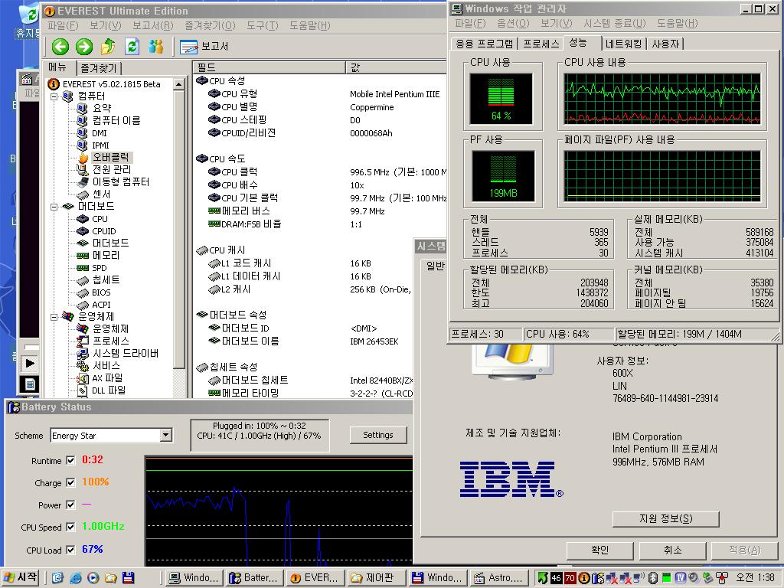Click the green back arrow in EVEREST toolbar
784x588 pixels.
(x=60, y=47)
